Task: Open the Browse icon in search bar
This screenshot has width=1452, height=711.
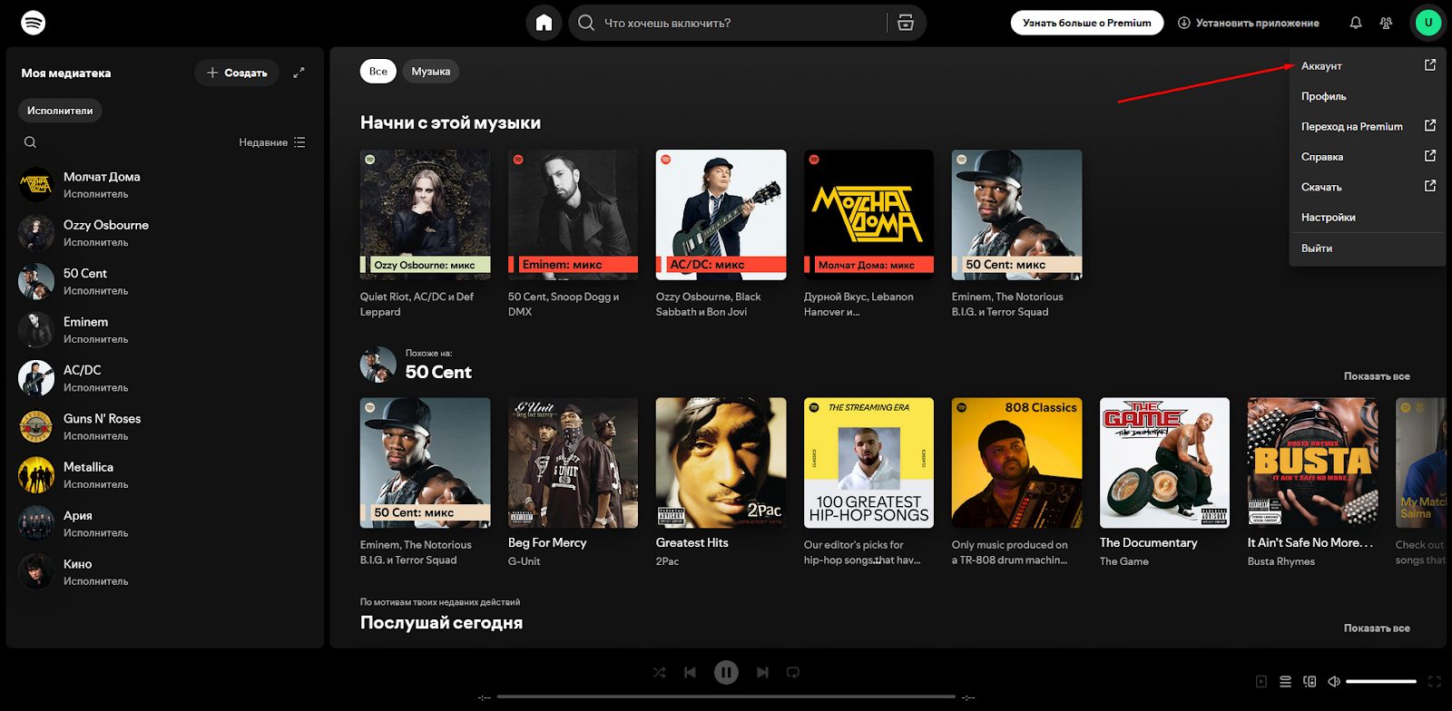Action: (x=905, y=23)
